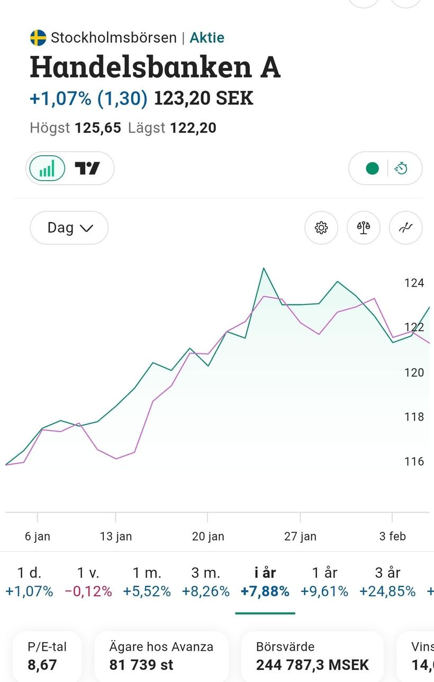
Task: Open the compare scales icon
Action: pyautogui.click(x=364, y=228)
